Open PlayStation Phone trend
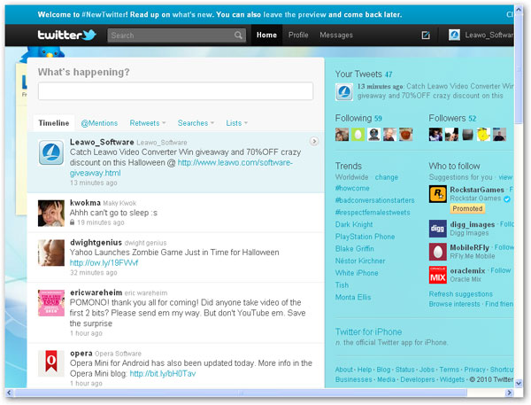The height and width of the screenshot is (405, 531). [365, 237]
